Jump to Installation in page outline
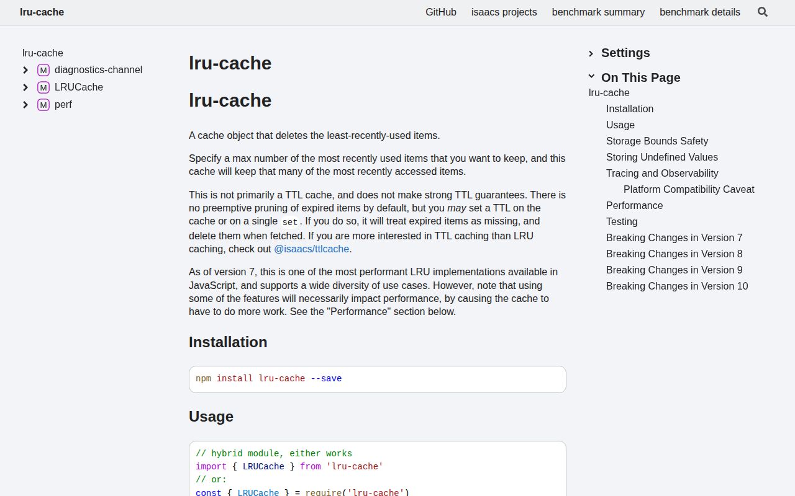The image size is (795, 496). point(630,109)
